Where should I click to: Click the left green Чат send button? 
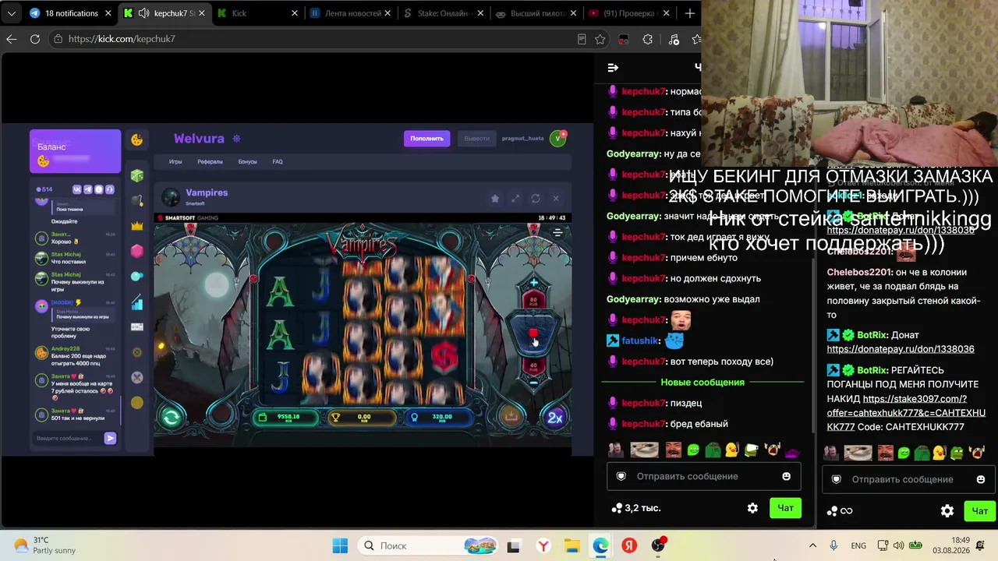tap(785, 508)
